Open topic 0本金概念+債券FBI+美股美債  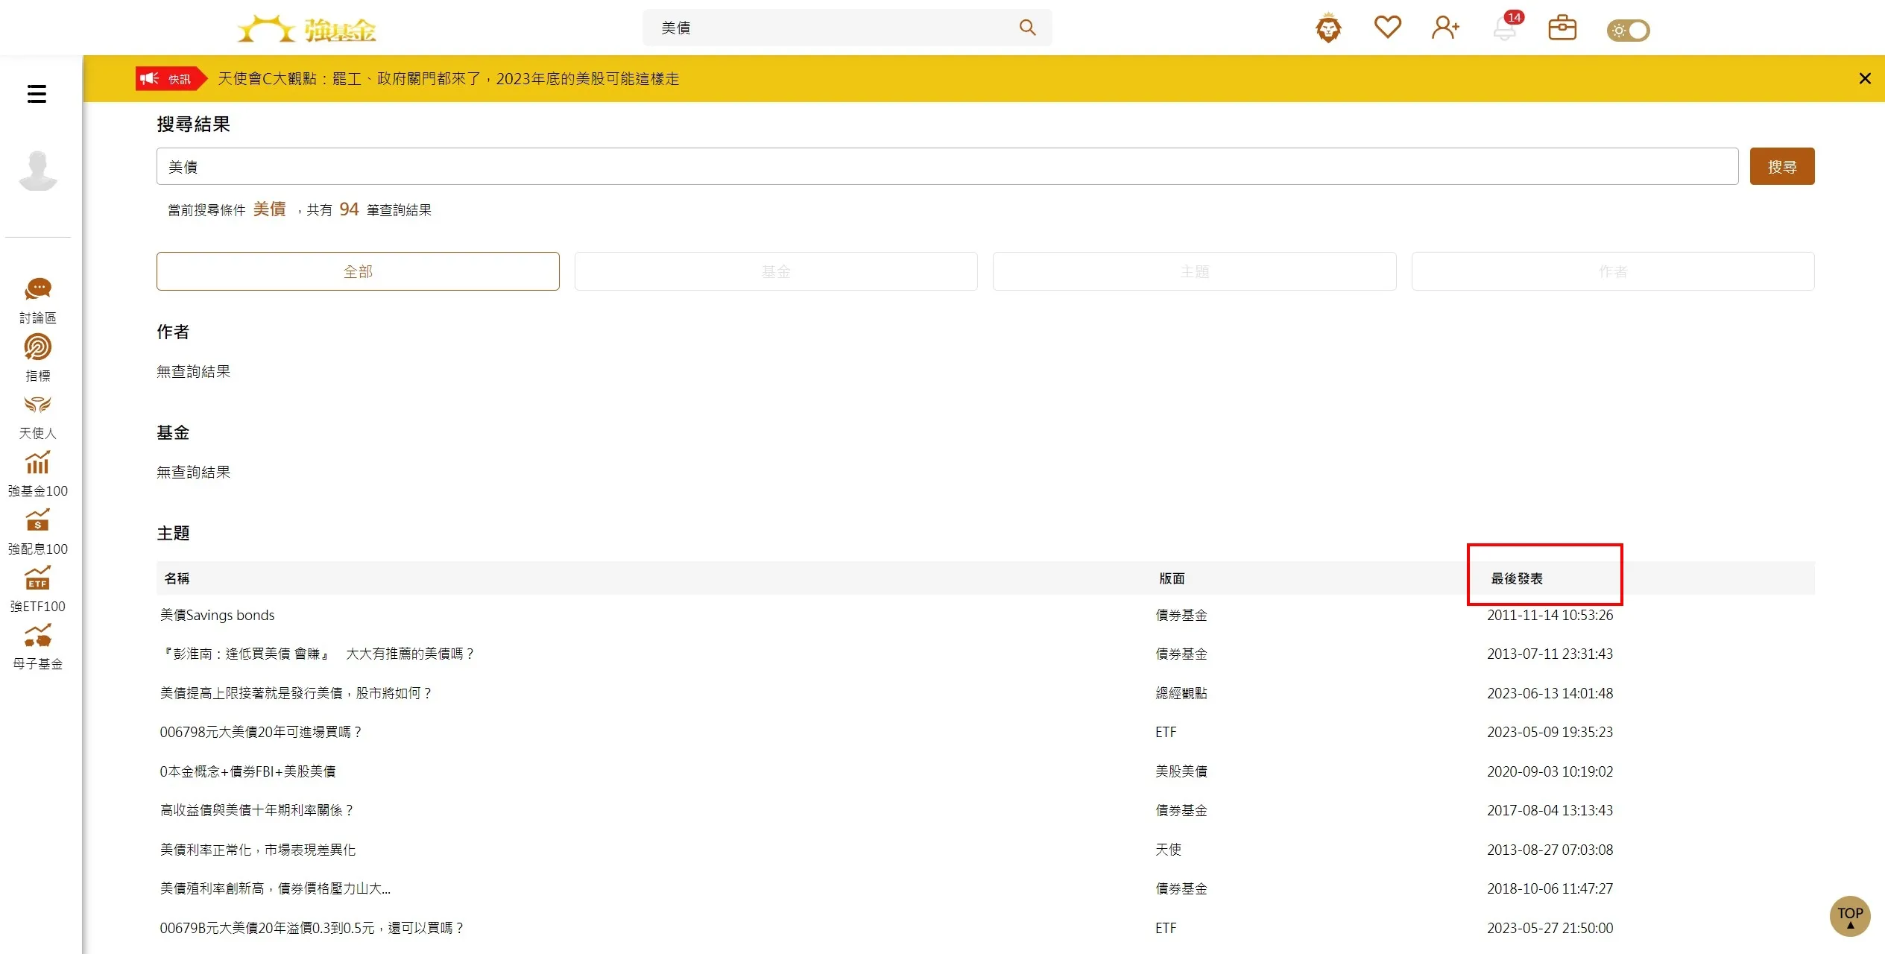tap(247, 771)
